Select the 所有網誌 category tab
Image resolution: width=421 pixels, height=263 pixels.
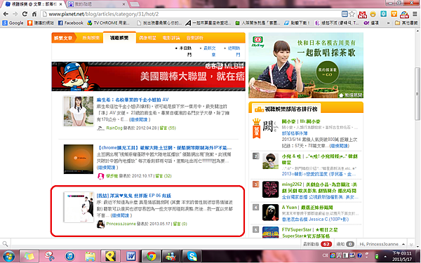(91, 38)
